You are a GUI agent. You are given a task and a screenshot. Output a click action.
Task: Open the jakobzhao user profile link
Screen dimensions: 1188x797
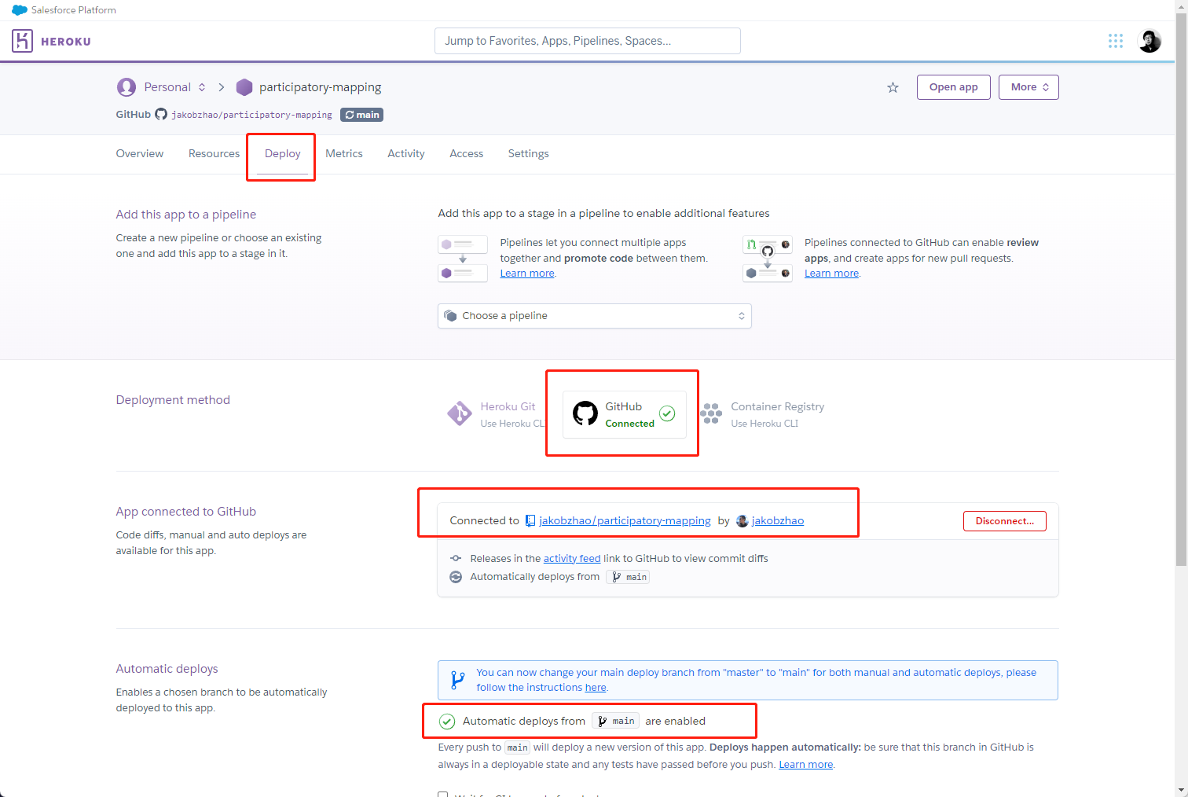point(778,520)
